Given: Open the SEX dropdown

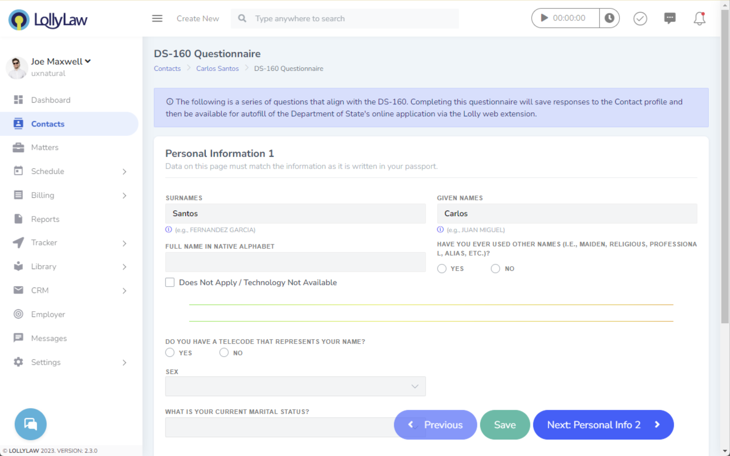Looking at the screenshot, I should (295, 386).
